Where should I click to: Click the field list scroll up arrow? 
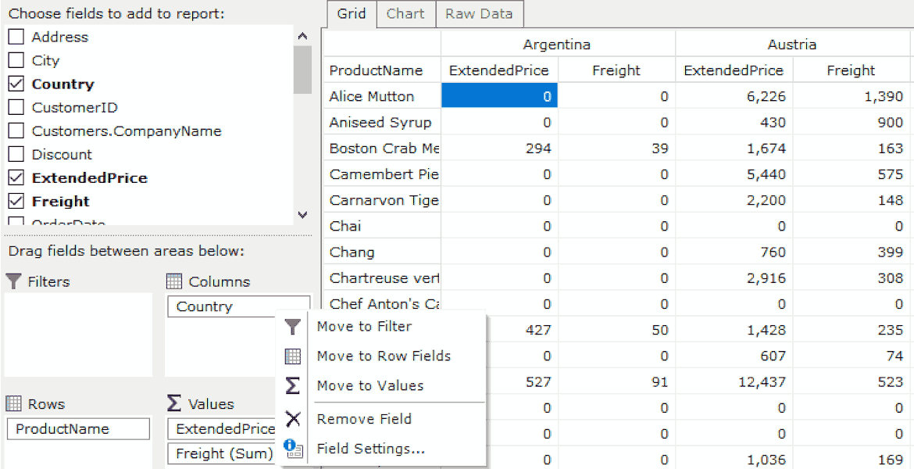(302, 36)
